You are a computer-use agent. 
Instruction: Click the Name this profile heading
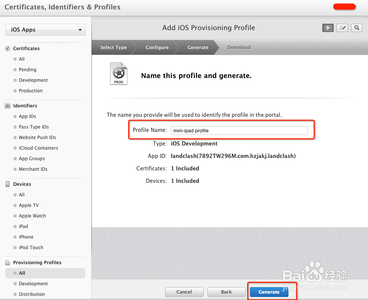[x=196, y=76]
